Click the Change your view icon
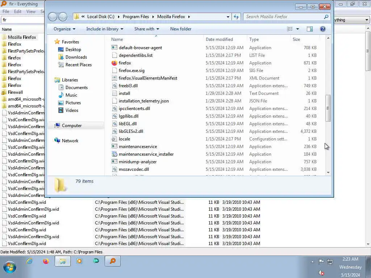The width and height of the screenshot is (371, 278). tap(290, 29)
